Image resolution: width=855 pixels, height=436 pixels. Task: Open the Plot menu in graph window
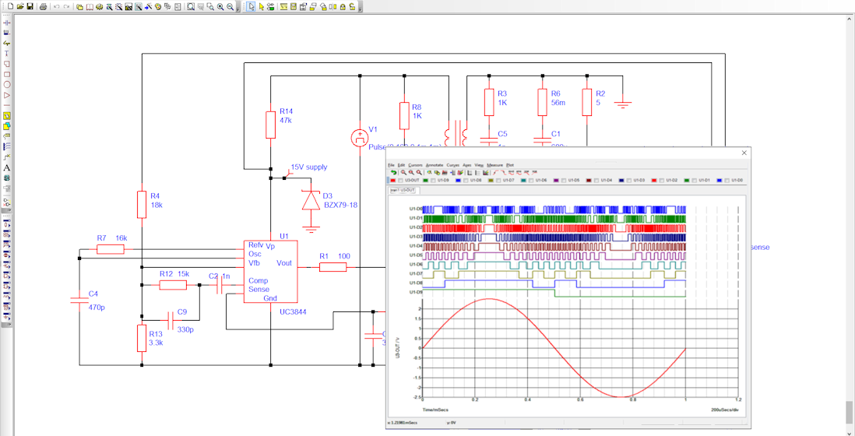click(x=510, y=165)
